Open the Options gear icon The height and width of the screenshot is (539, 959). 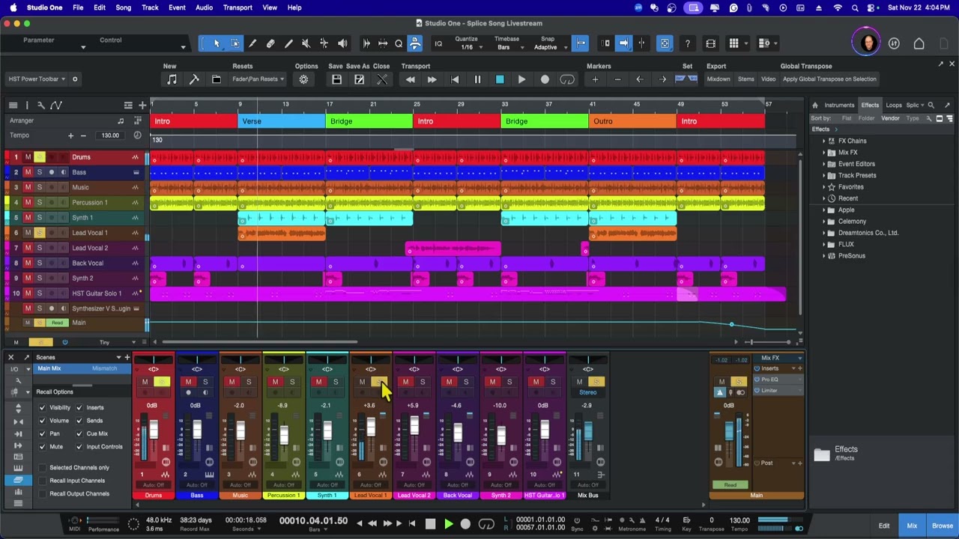(x=303, y=79)
